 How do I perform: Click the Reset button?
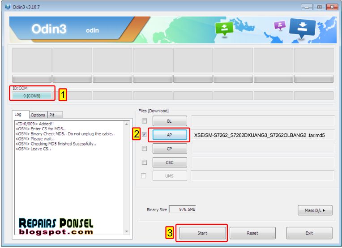click(x=252, y=233)
